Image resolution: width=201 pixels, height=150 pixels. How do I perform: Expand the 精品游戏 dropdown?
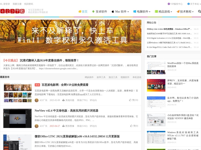point(171,12)
